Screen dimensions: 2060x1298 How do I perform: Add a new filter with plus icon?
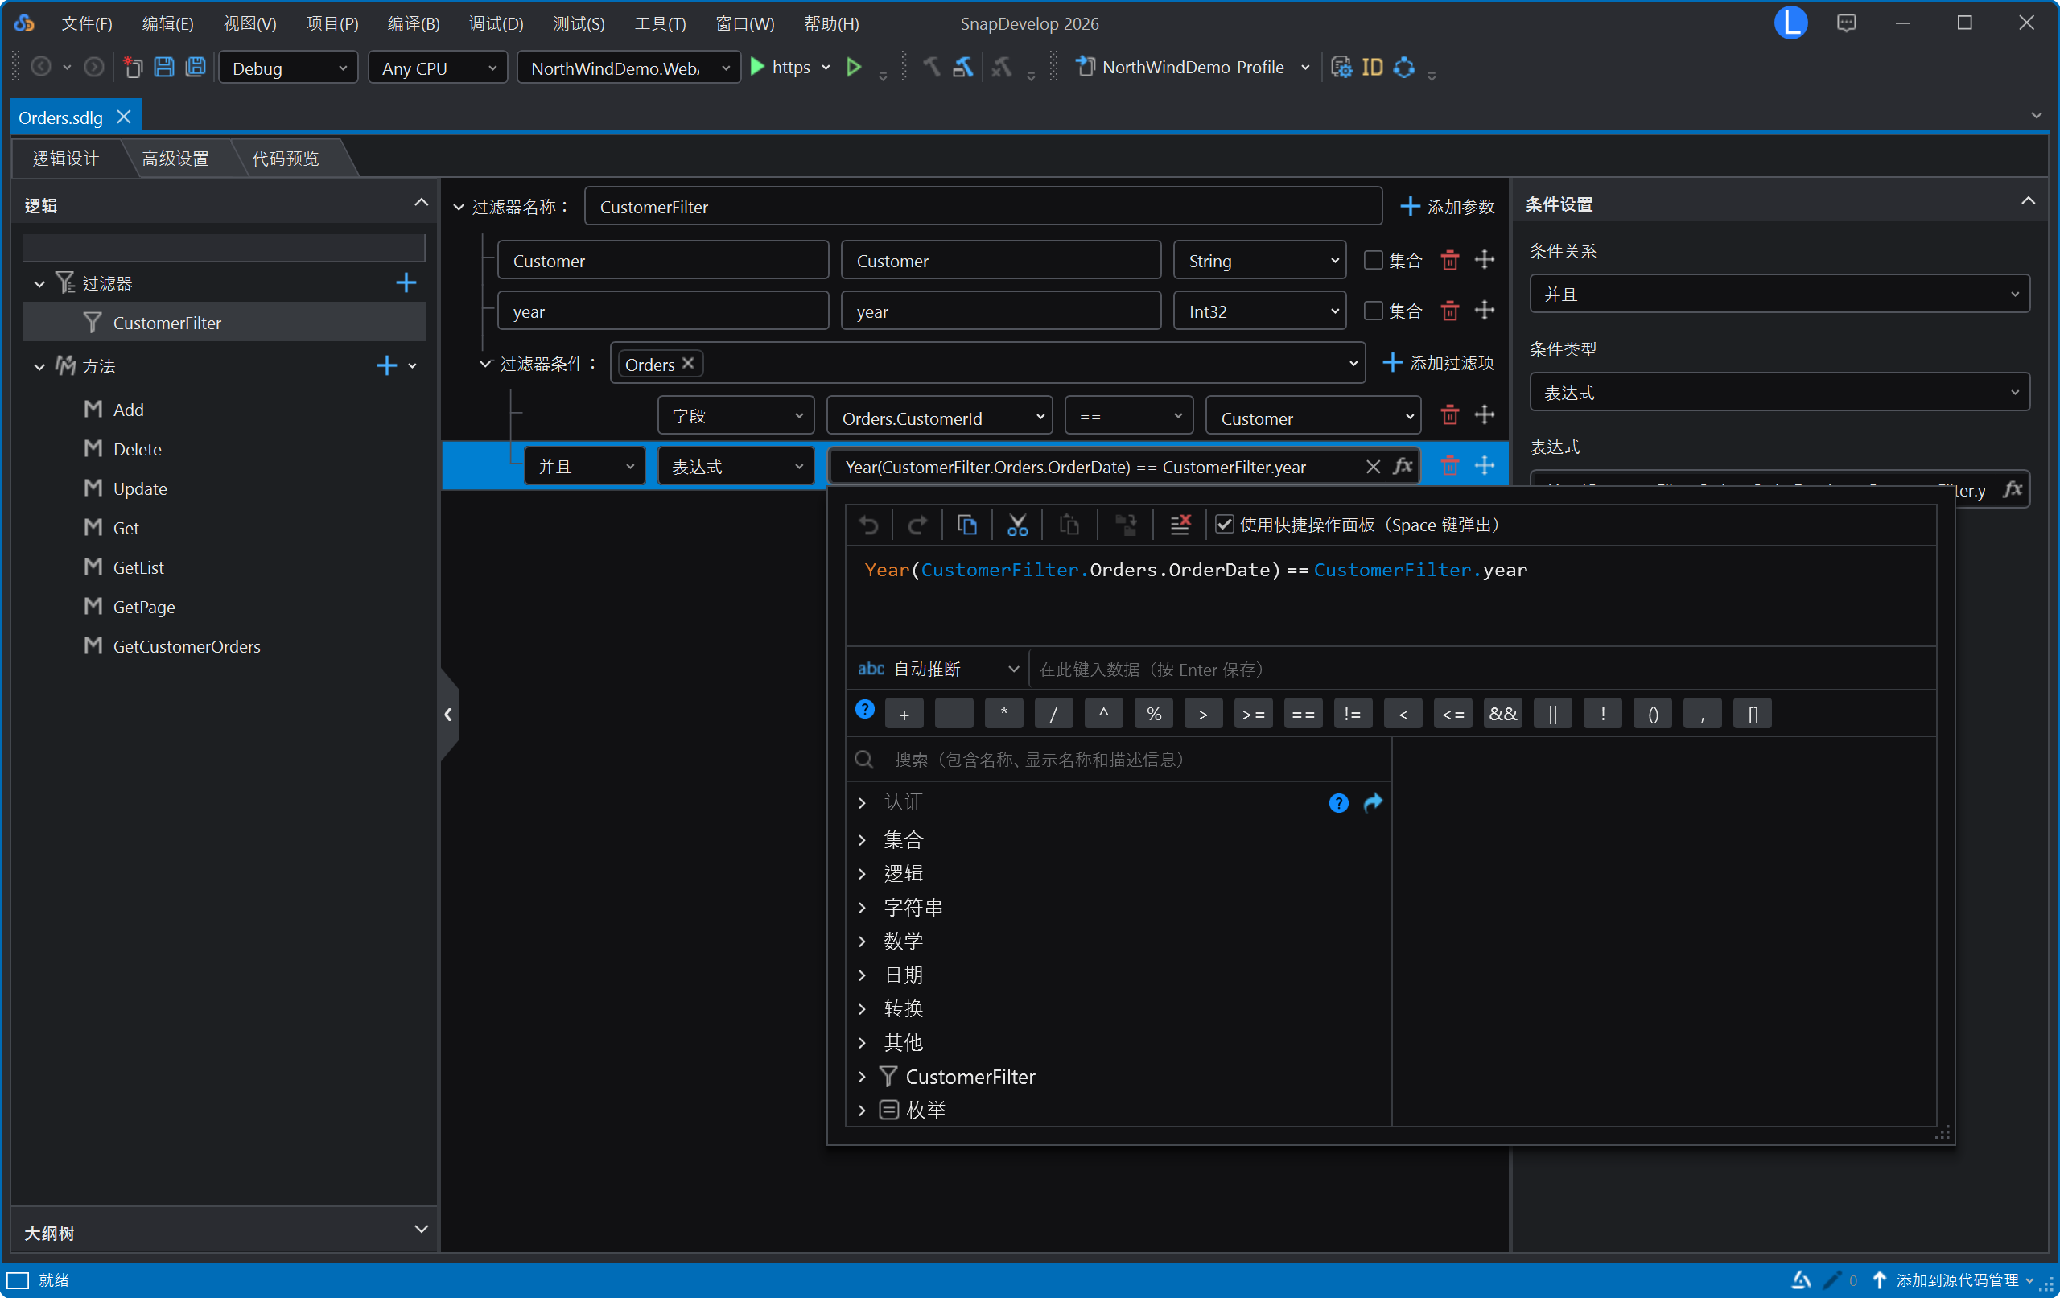click(406, 283)
